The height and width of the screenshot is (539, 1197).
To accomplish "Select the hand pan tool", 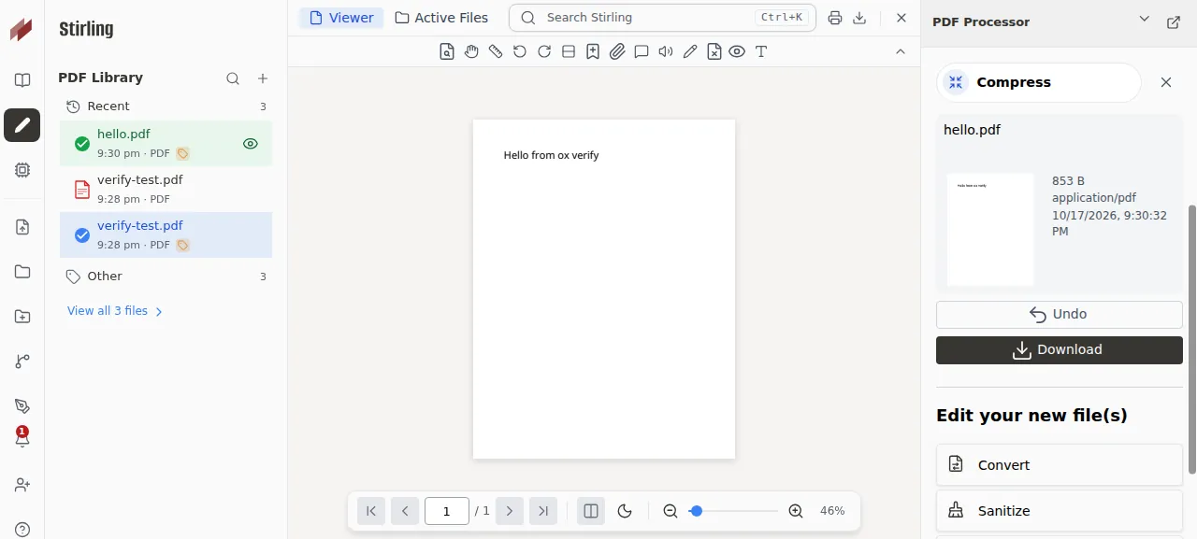I will 471,51.
